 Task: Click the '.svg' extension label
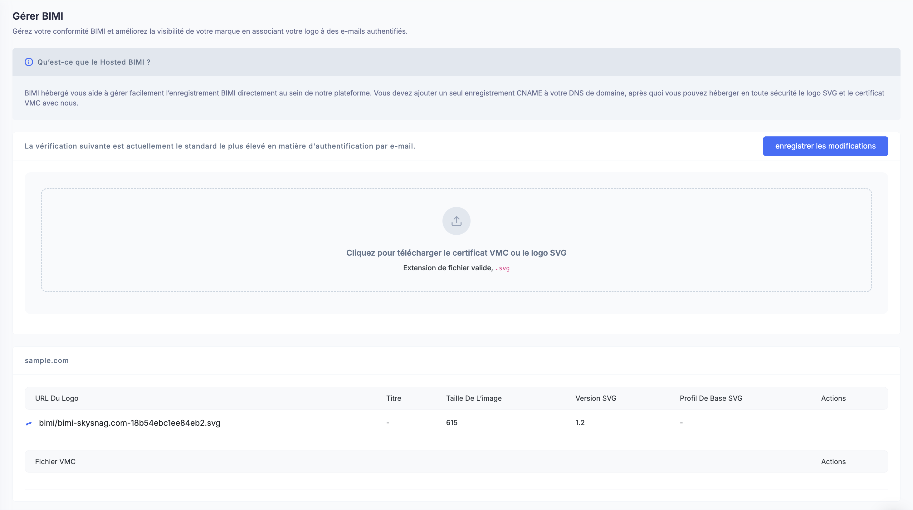click(x=503, y=268)
